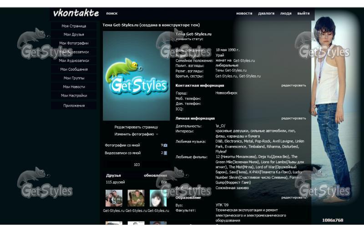Click the birthday 18 мая 1990 г.
364x232 pixels.
click(227, 50)
